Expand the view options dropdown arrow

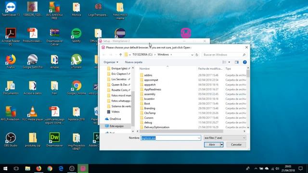click(229, 62)
